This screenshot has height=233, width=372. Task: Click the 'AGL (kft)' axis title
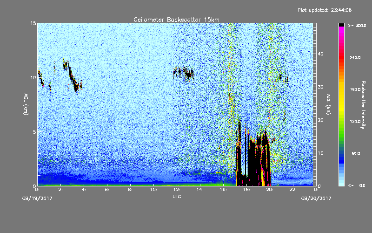pos(328,104)
